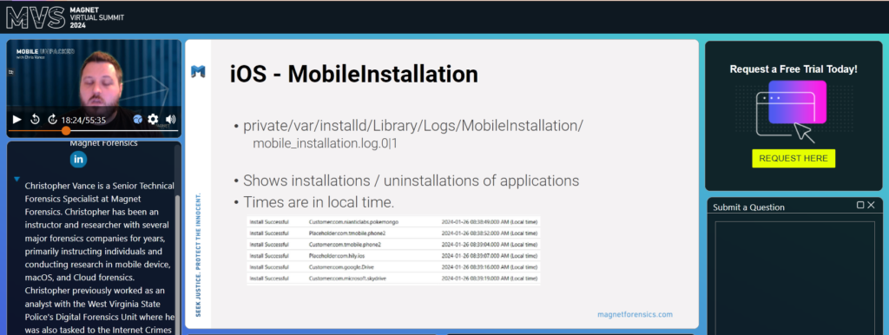Click the 'Mobile Unpacked' title in video

coord(45,51)
